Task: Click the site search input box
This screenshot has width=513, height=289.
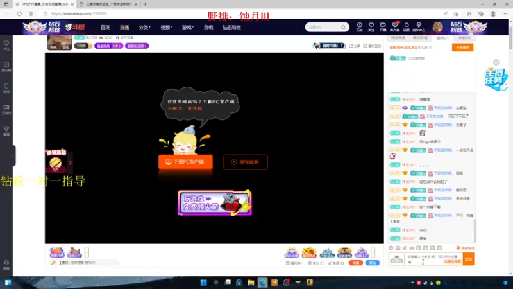Action: pyautogui.click(x=323, y=27)
